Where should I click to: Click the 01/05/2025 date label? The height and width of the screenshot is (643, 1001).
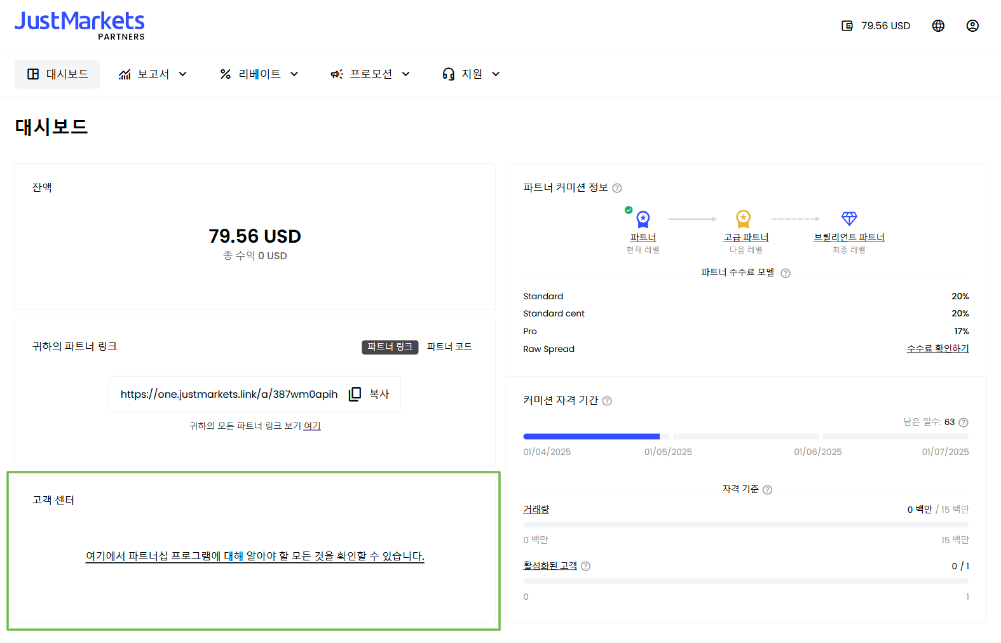pos(668,452)
